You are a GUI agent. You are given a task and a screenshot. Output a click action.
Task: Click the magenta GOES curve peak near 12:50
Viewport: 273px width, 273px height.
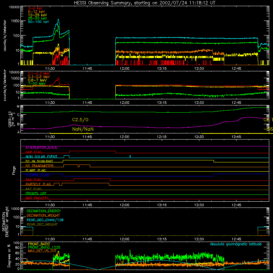[249, 117]
